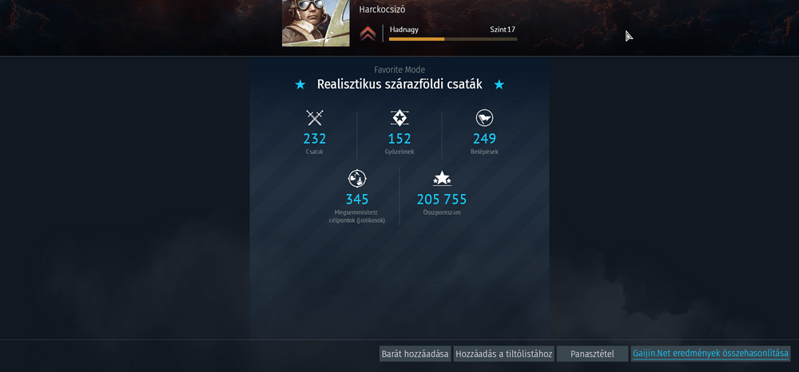This screenshot has height=372, width=799.
Task: Open Gaijin.Net eredmények összehasonlítása link
Action: (x=711, y=353)
